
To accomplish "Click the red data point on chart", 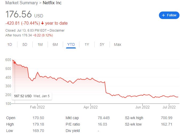I will (15, 63).
